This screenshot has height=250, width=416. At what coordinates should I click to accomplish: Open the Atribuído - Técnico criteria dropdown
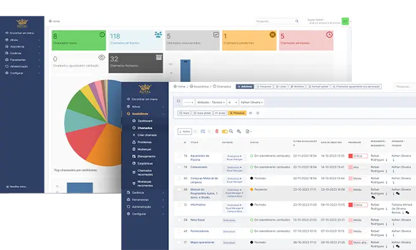tap(211, 102)
